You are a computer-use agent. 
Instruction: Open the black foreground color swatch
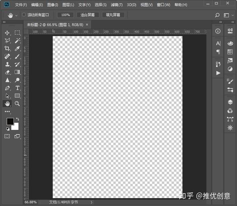tap(10, 121)
